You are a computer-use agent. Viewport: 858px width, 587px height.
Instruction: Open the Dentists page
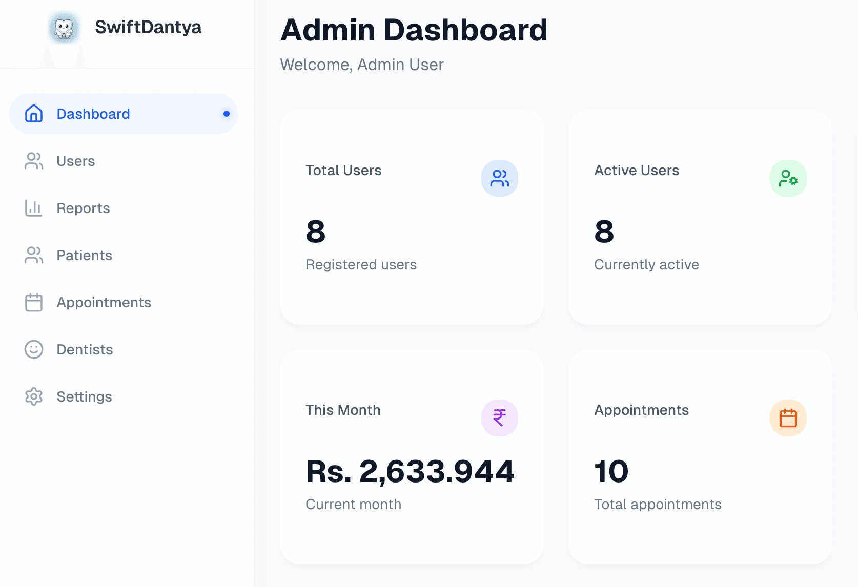click(x=84, y=349)
